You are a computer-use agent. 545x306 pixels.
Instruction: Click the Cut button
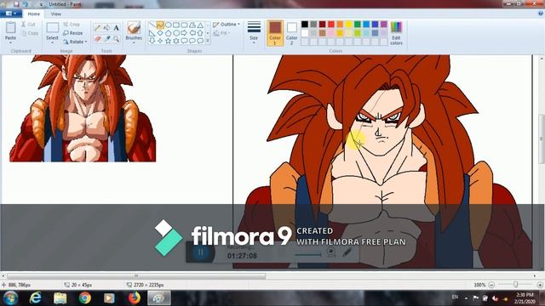point(28,25)
